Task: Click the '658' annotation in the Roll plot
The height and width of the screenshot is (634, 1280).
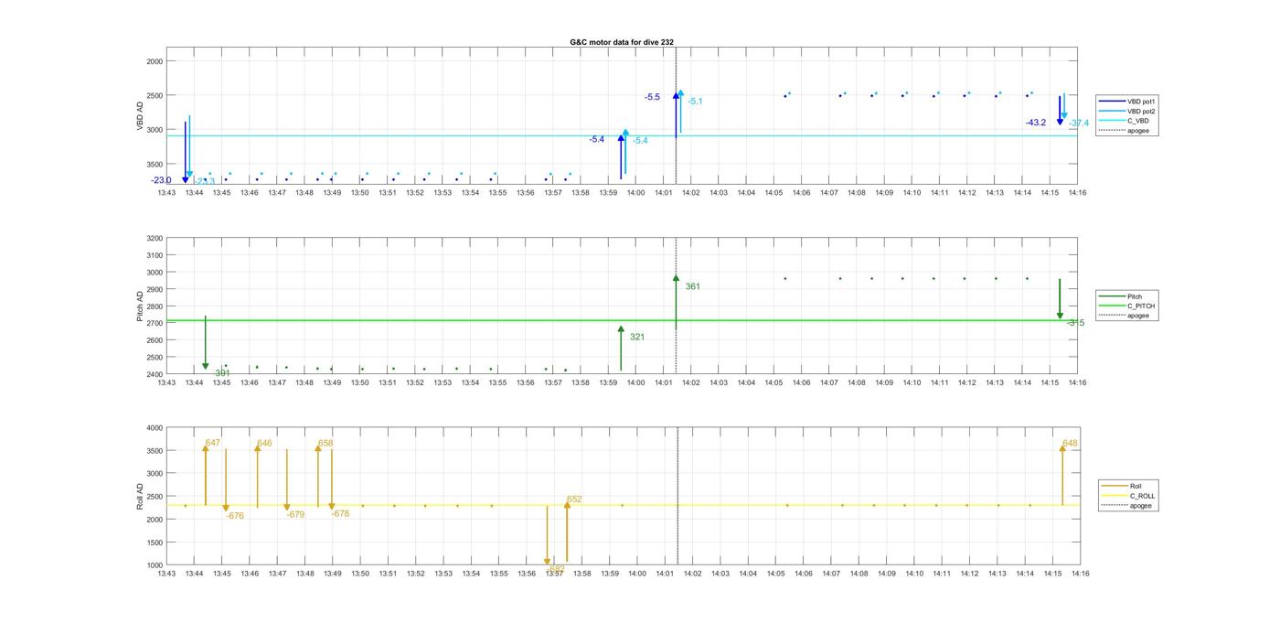Action: (x=325, y=444)
